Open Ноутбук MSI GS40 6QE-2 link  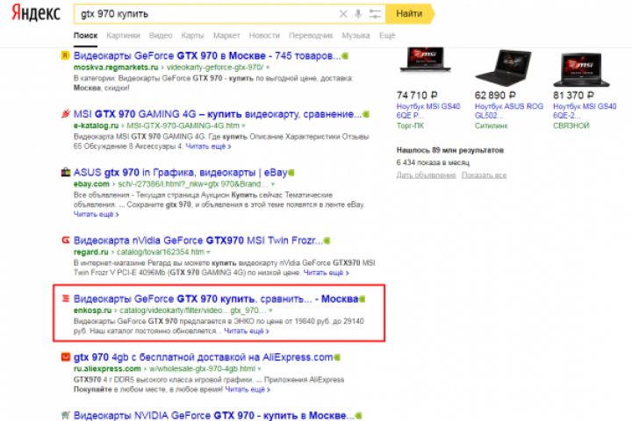click(x=585, y=111)
